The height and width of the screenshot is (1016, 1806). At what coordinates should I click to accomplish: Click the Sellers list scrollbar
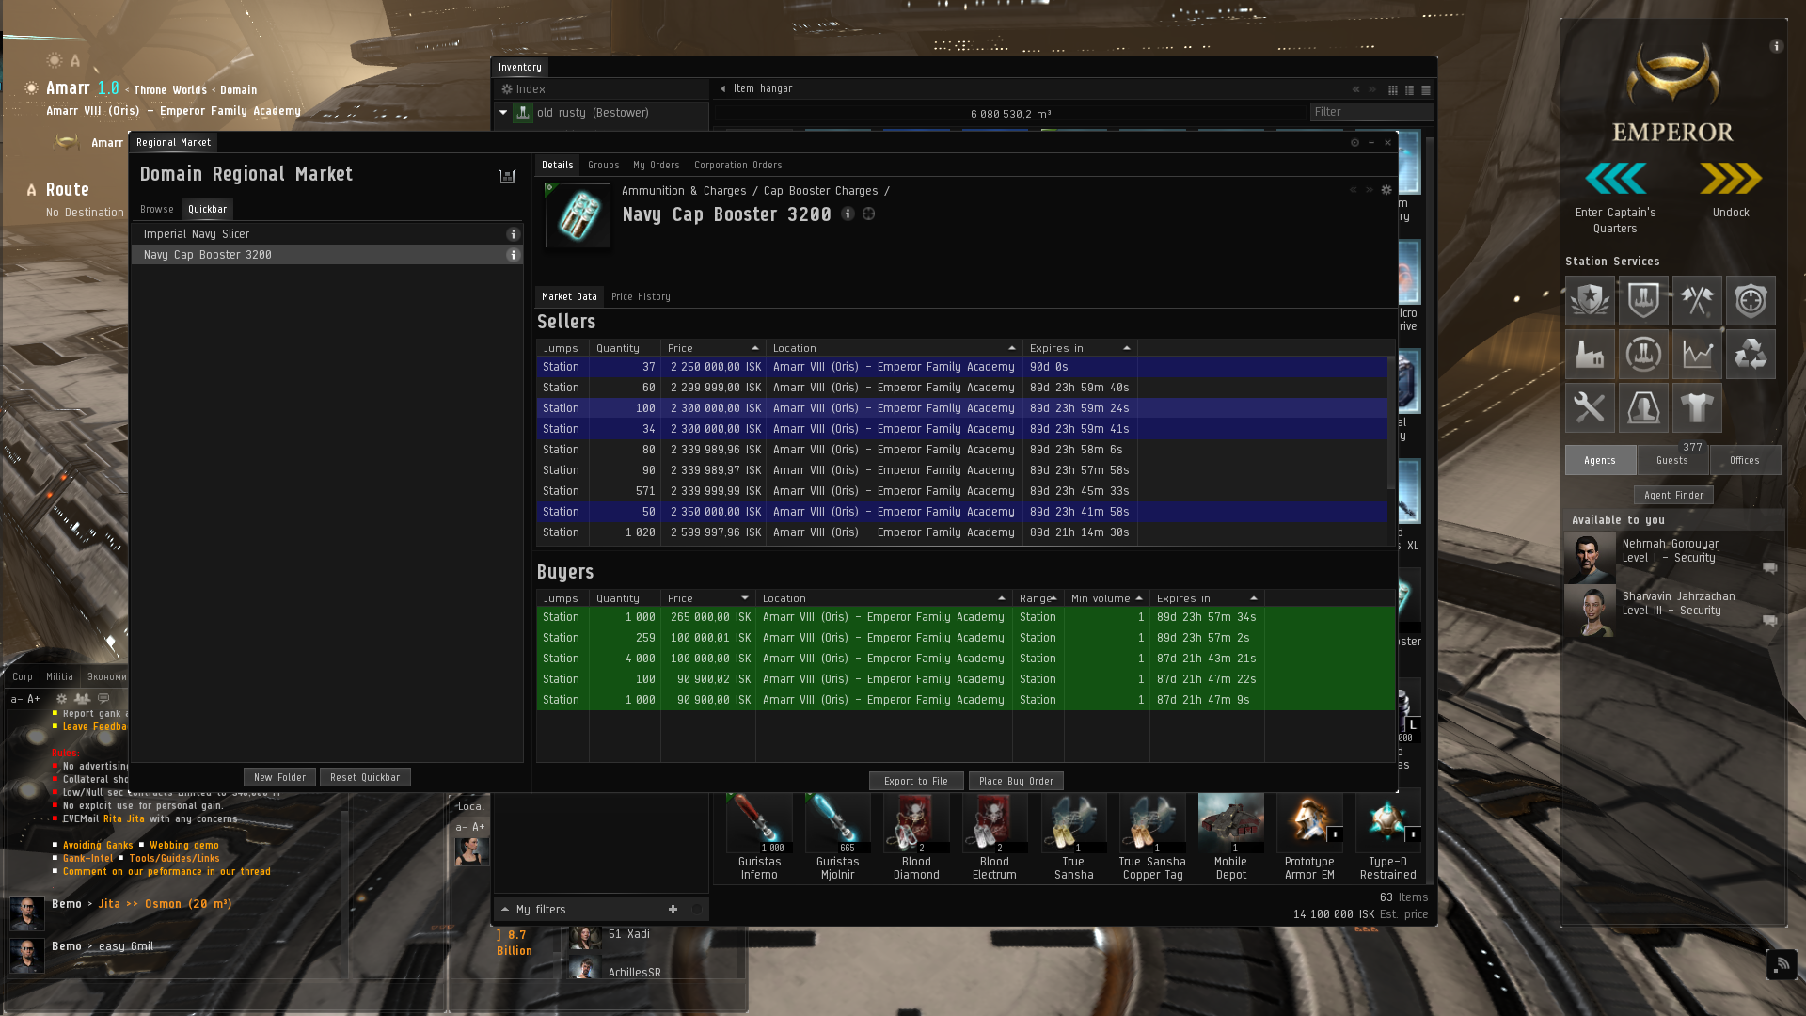[1391, 423]
